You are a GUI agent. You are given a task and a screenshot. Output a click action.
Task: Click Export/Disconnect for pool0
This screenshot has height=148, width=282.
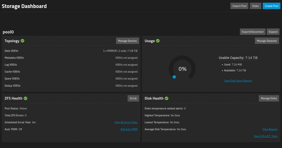point(253,32)
